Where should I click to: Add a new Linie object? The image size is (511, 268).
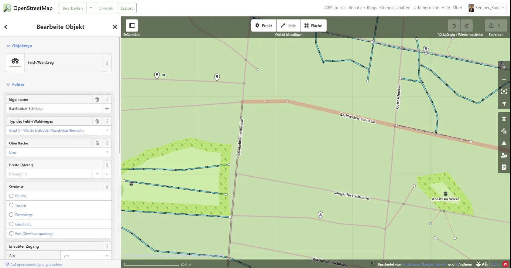[x=288, y=26]
